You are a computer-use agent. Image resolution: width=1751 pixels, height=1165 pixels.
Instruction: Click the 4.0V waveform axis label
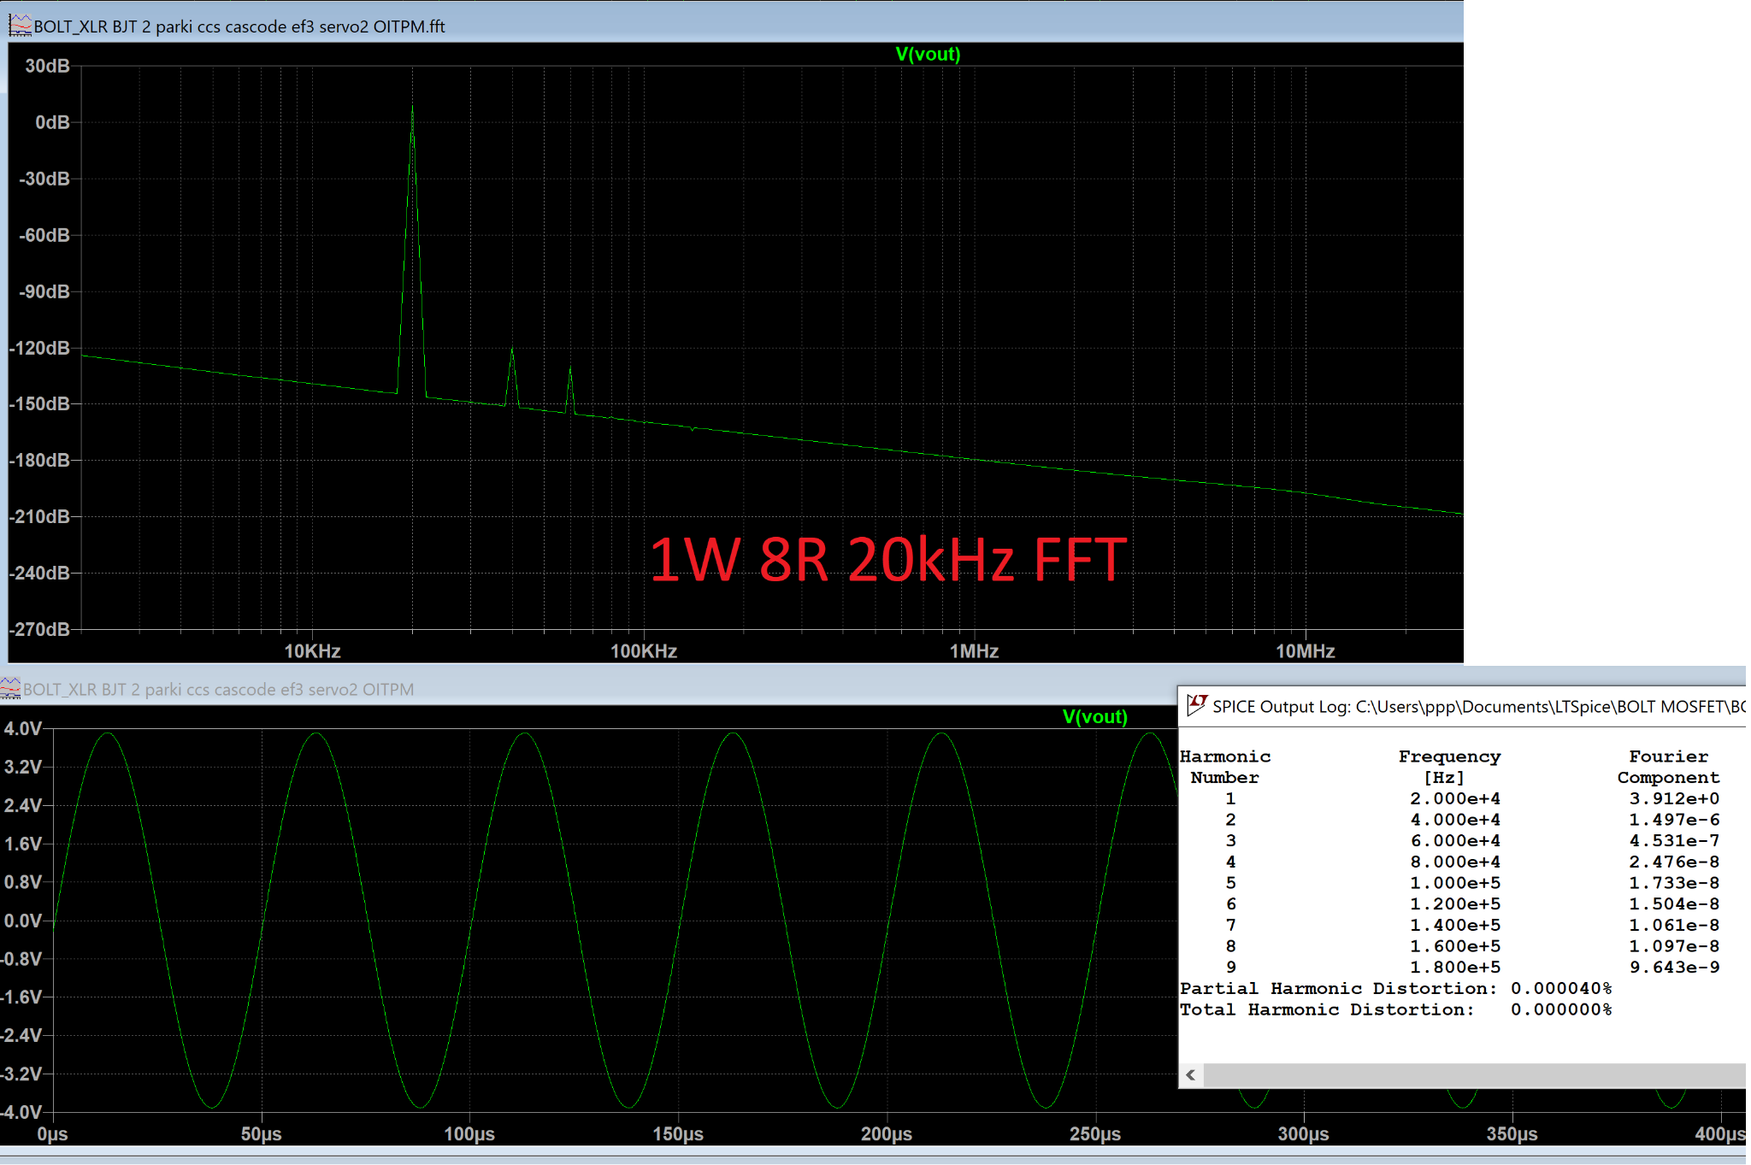tap(22, 728)
